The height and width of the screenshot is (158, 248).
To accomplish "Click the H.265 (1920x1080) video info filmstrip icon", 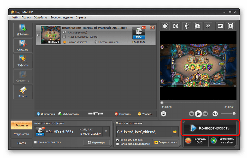I will [x=64, y=37].
